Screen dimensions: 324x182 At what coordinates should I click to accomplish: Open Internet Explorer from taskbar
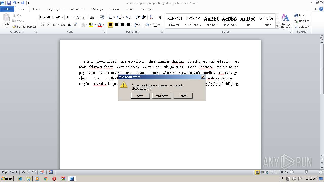(x=20, y=179)
